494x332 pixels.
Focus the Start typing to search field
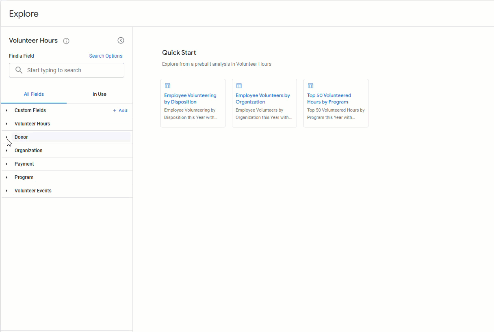pos(67,70)
